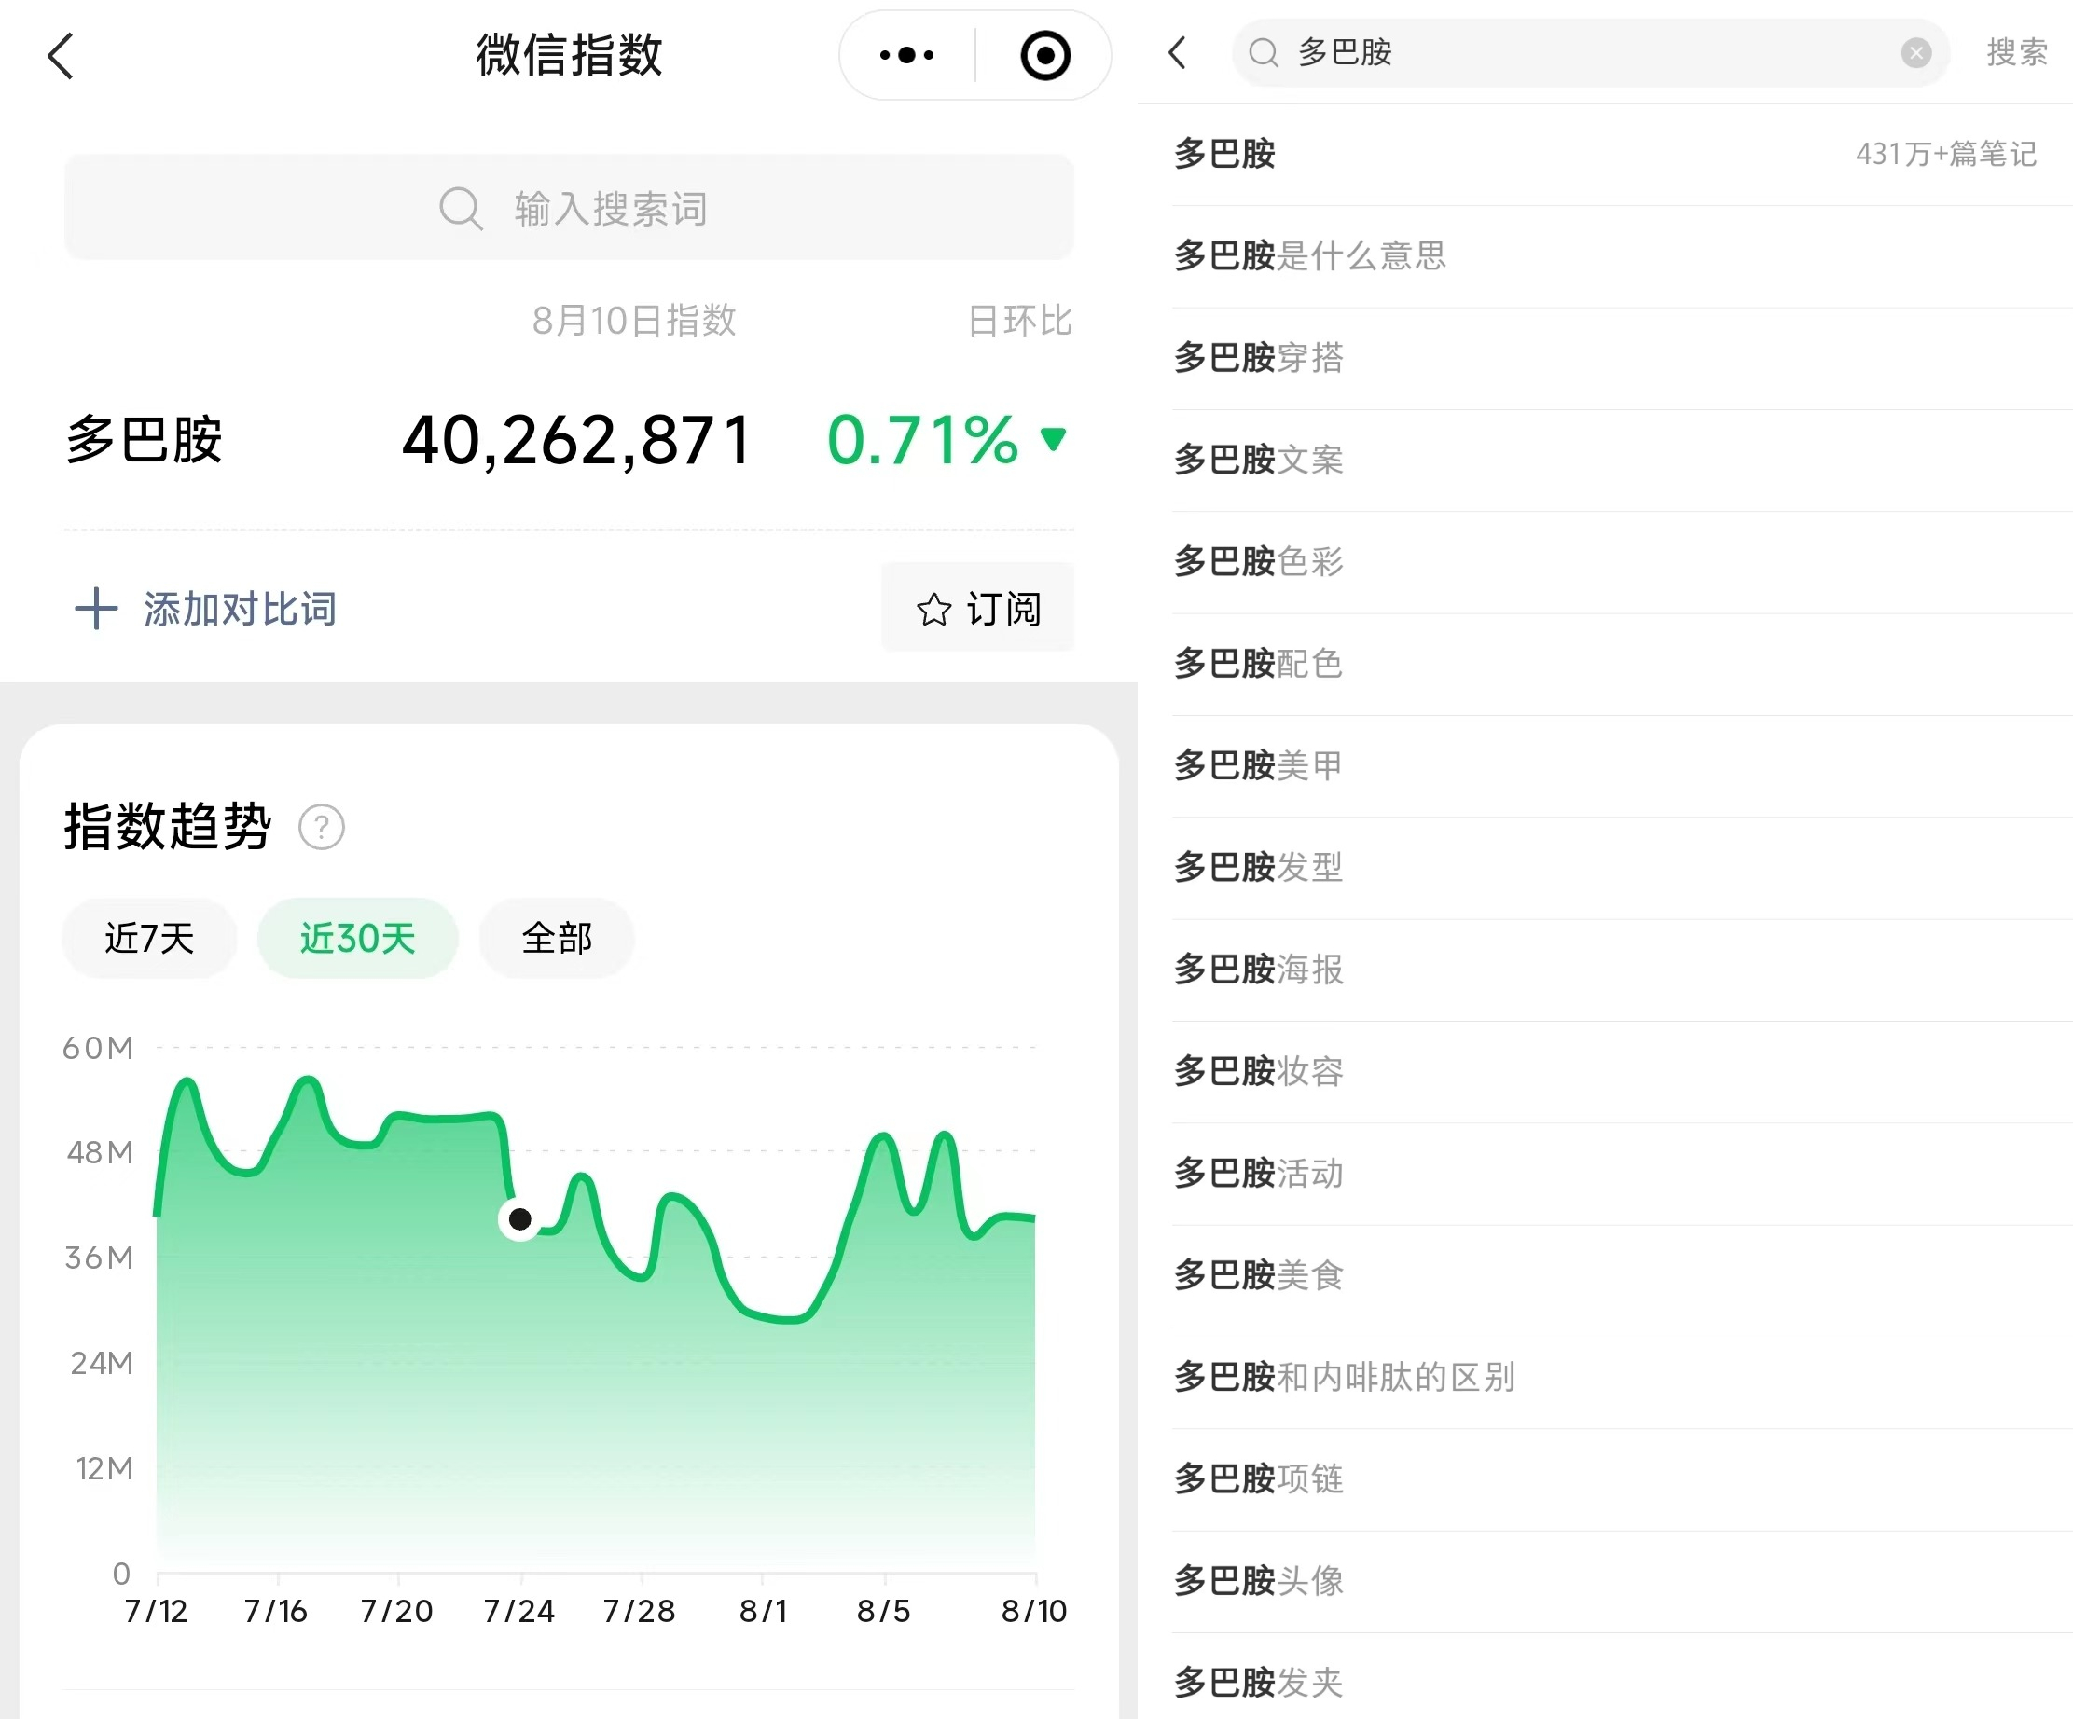Click the 微信指数 page title
Viewport: 2073px width, 1719px height.
point(570,55)
